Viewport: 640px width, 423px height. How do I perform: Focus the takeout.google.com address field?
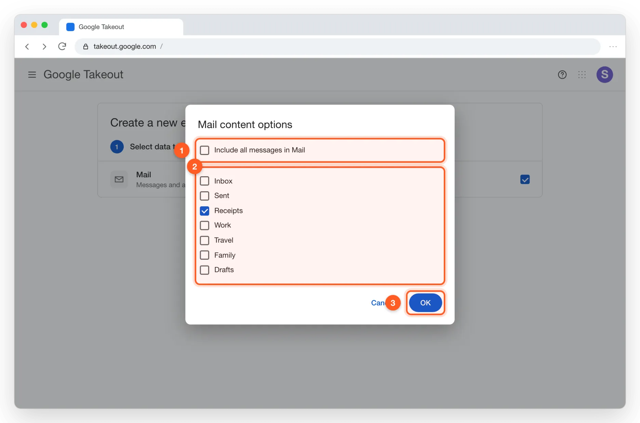pyautogui.click(x=337, y=47)
